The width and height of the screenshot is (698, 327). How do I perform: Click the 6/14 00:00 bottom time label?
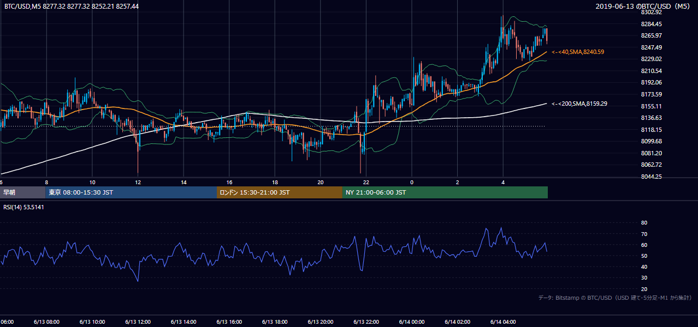coord(412,322)
